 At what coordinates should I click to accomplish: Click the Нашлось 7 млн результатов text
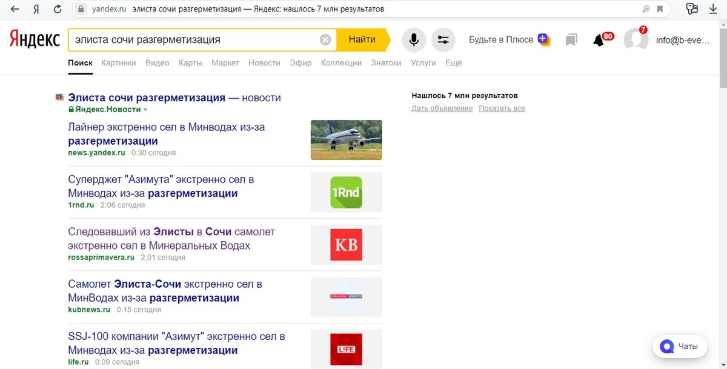pos(465,96)
